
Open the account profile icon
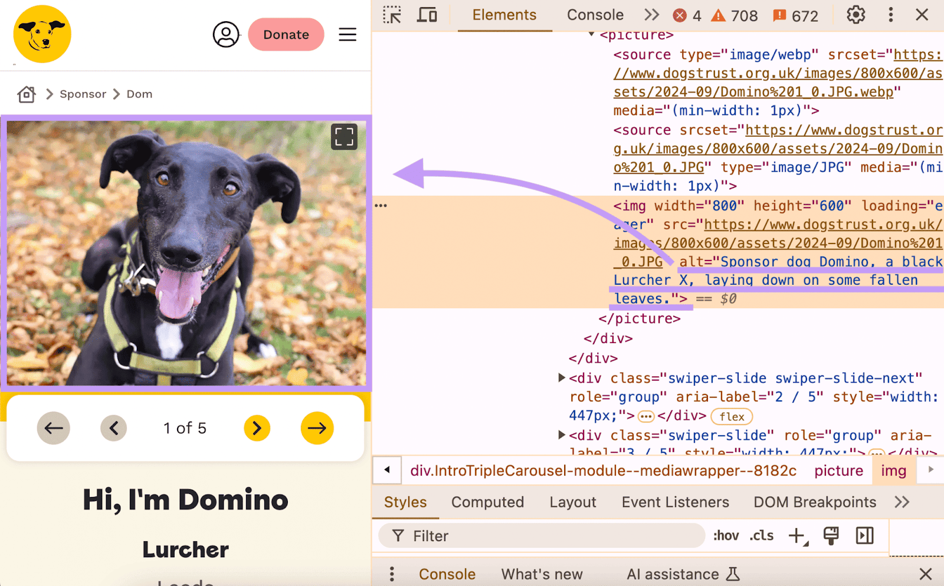[226, 35]
